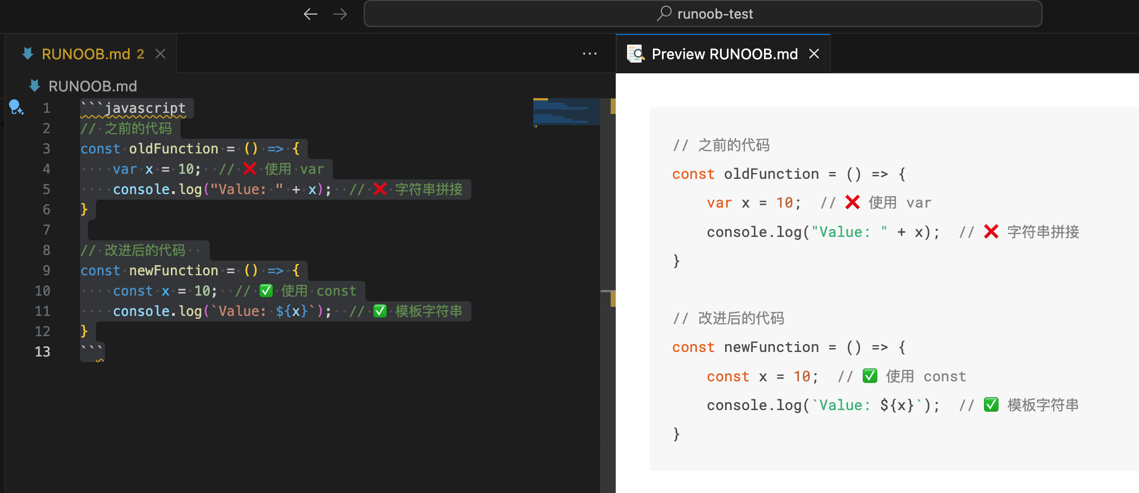Activate the Preview RUNOOB.md tab

point(724,54)
